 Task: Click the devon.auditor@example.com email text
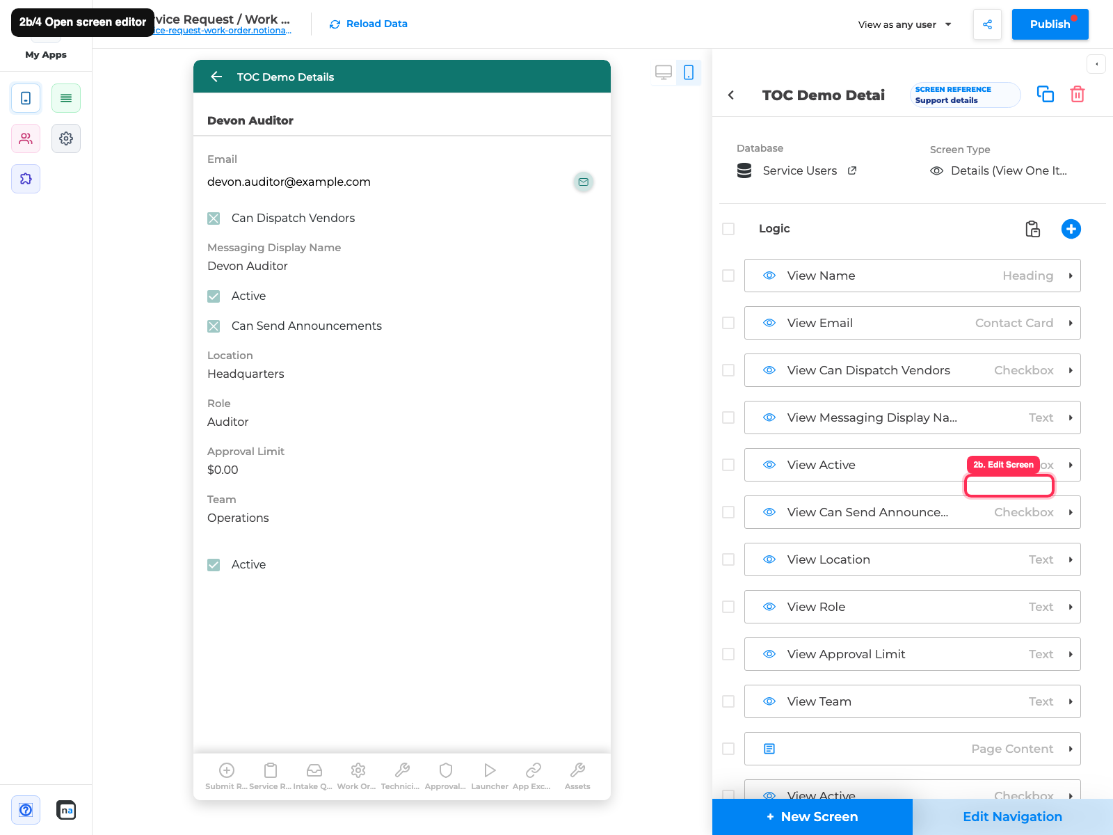point(289,182)
